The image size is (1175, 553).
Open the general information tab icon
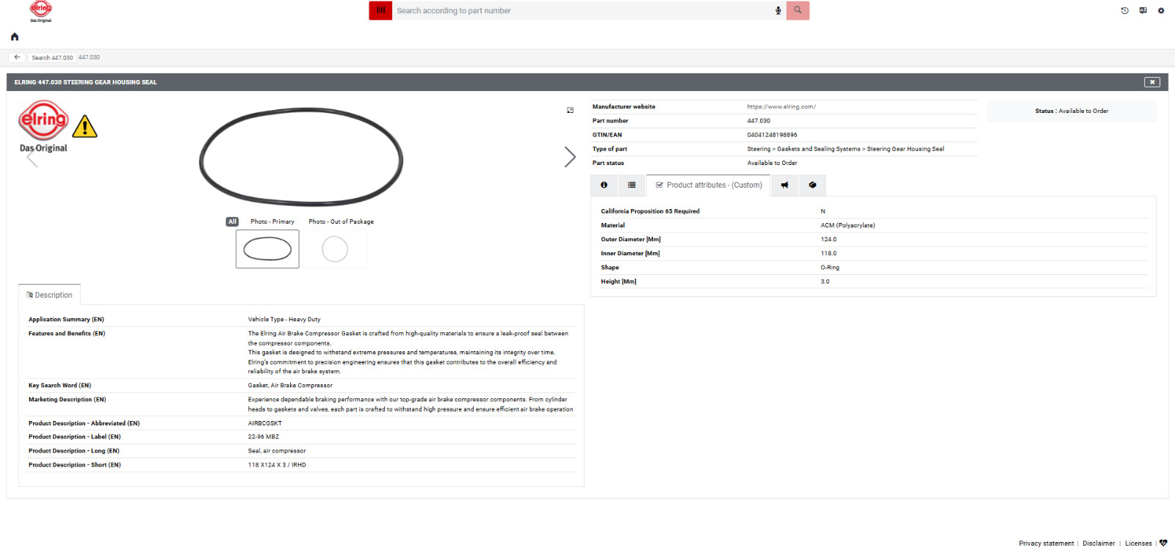[604, 185]
